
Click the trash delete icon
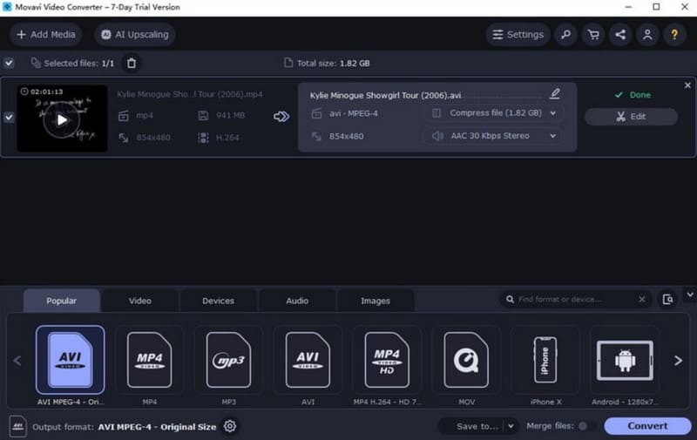[x=132, y=63]
